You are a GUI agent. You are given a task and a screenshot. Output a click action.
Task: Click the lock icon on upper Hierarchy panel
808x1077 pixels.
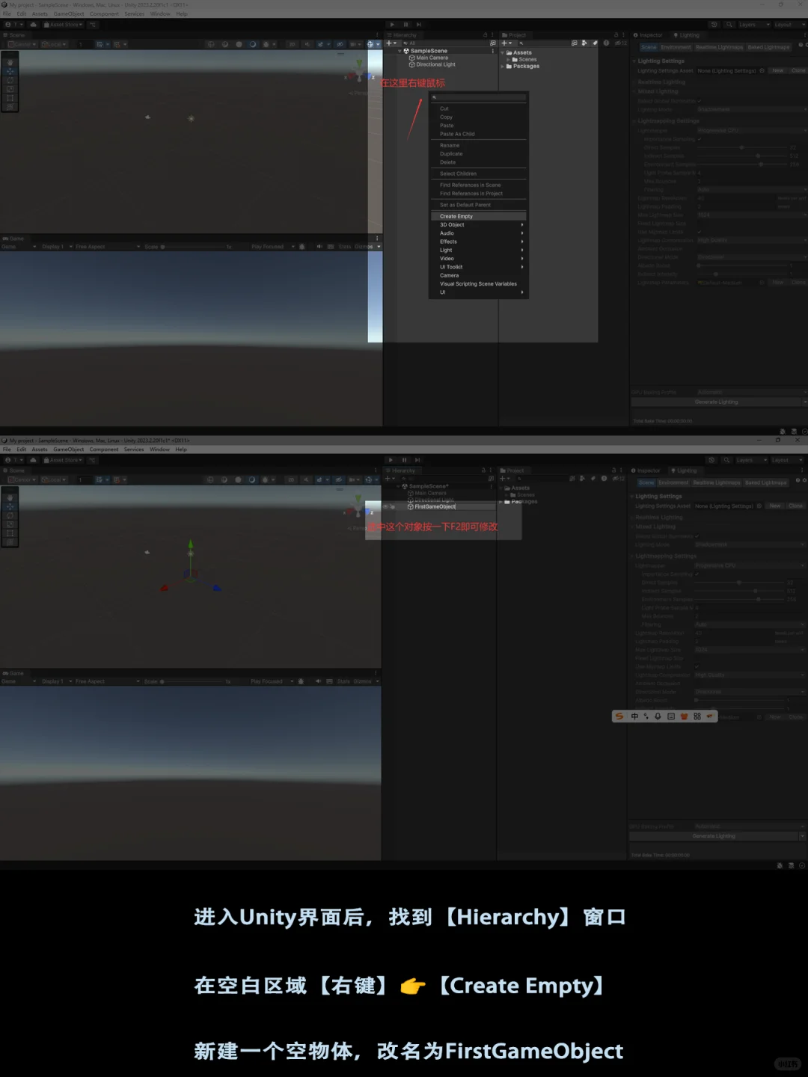tap(485, 35)
